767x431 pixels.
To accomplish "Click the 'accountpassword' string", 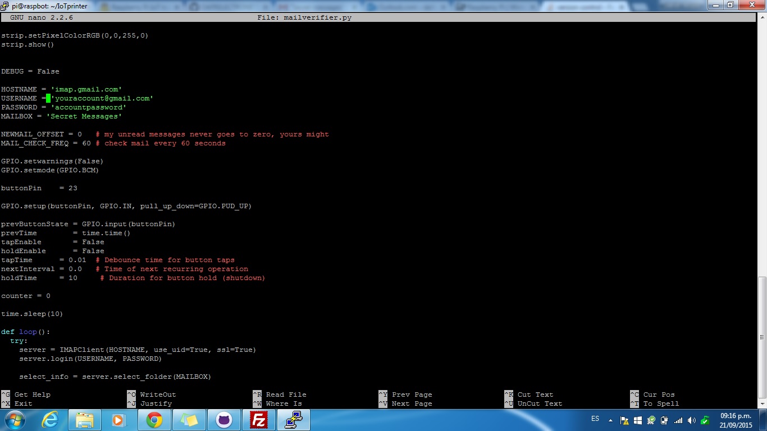I will pyautogui.click(x=89, y=107).
